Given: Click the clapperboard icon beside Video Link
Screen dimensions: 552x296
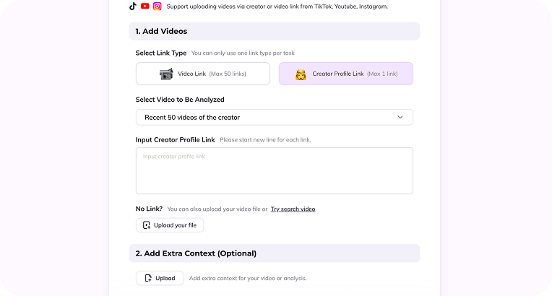Looking at the screenshot, I should pyautogui.click(x=166, y=74).
